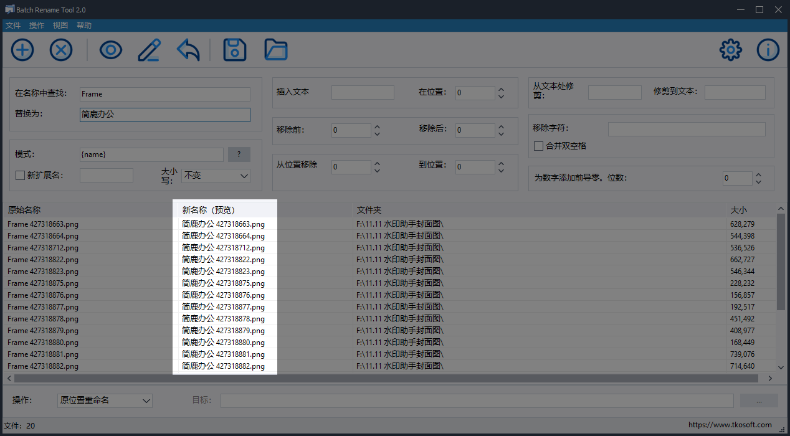Click the remove files X icon
The height and width of the screenshot is (436, 790).
(x=61, y=50)
